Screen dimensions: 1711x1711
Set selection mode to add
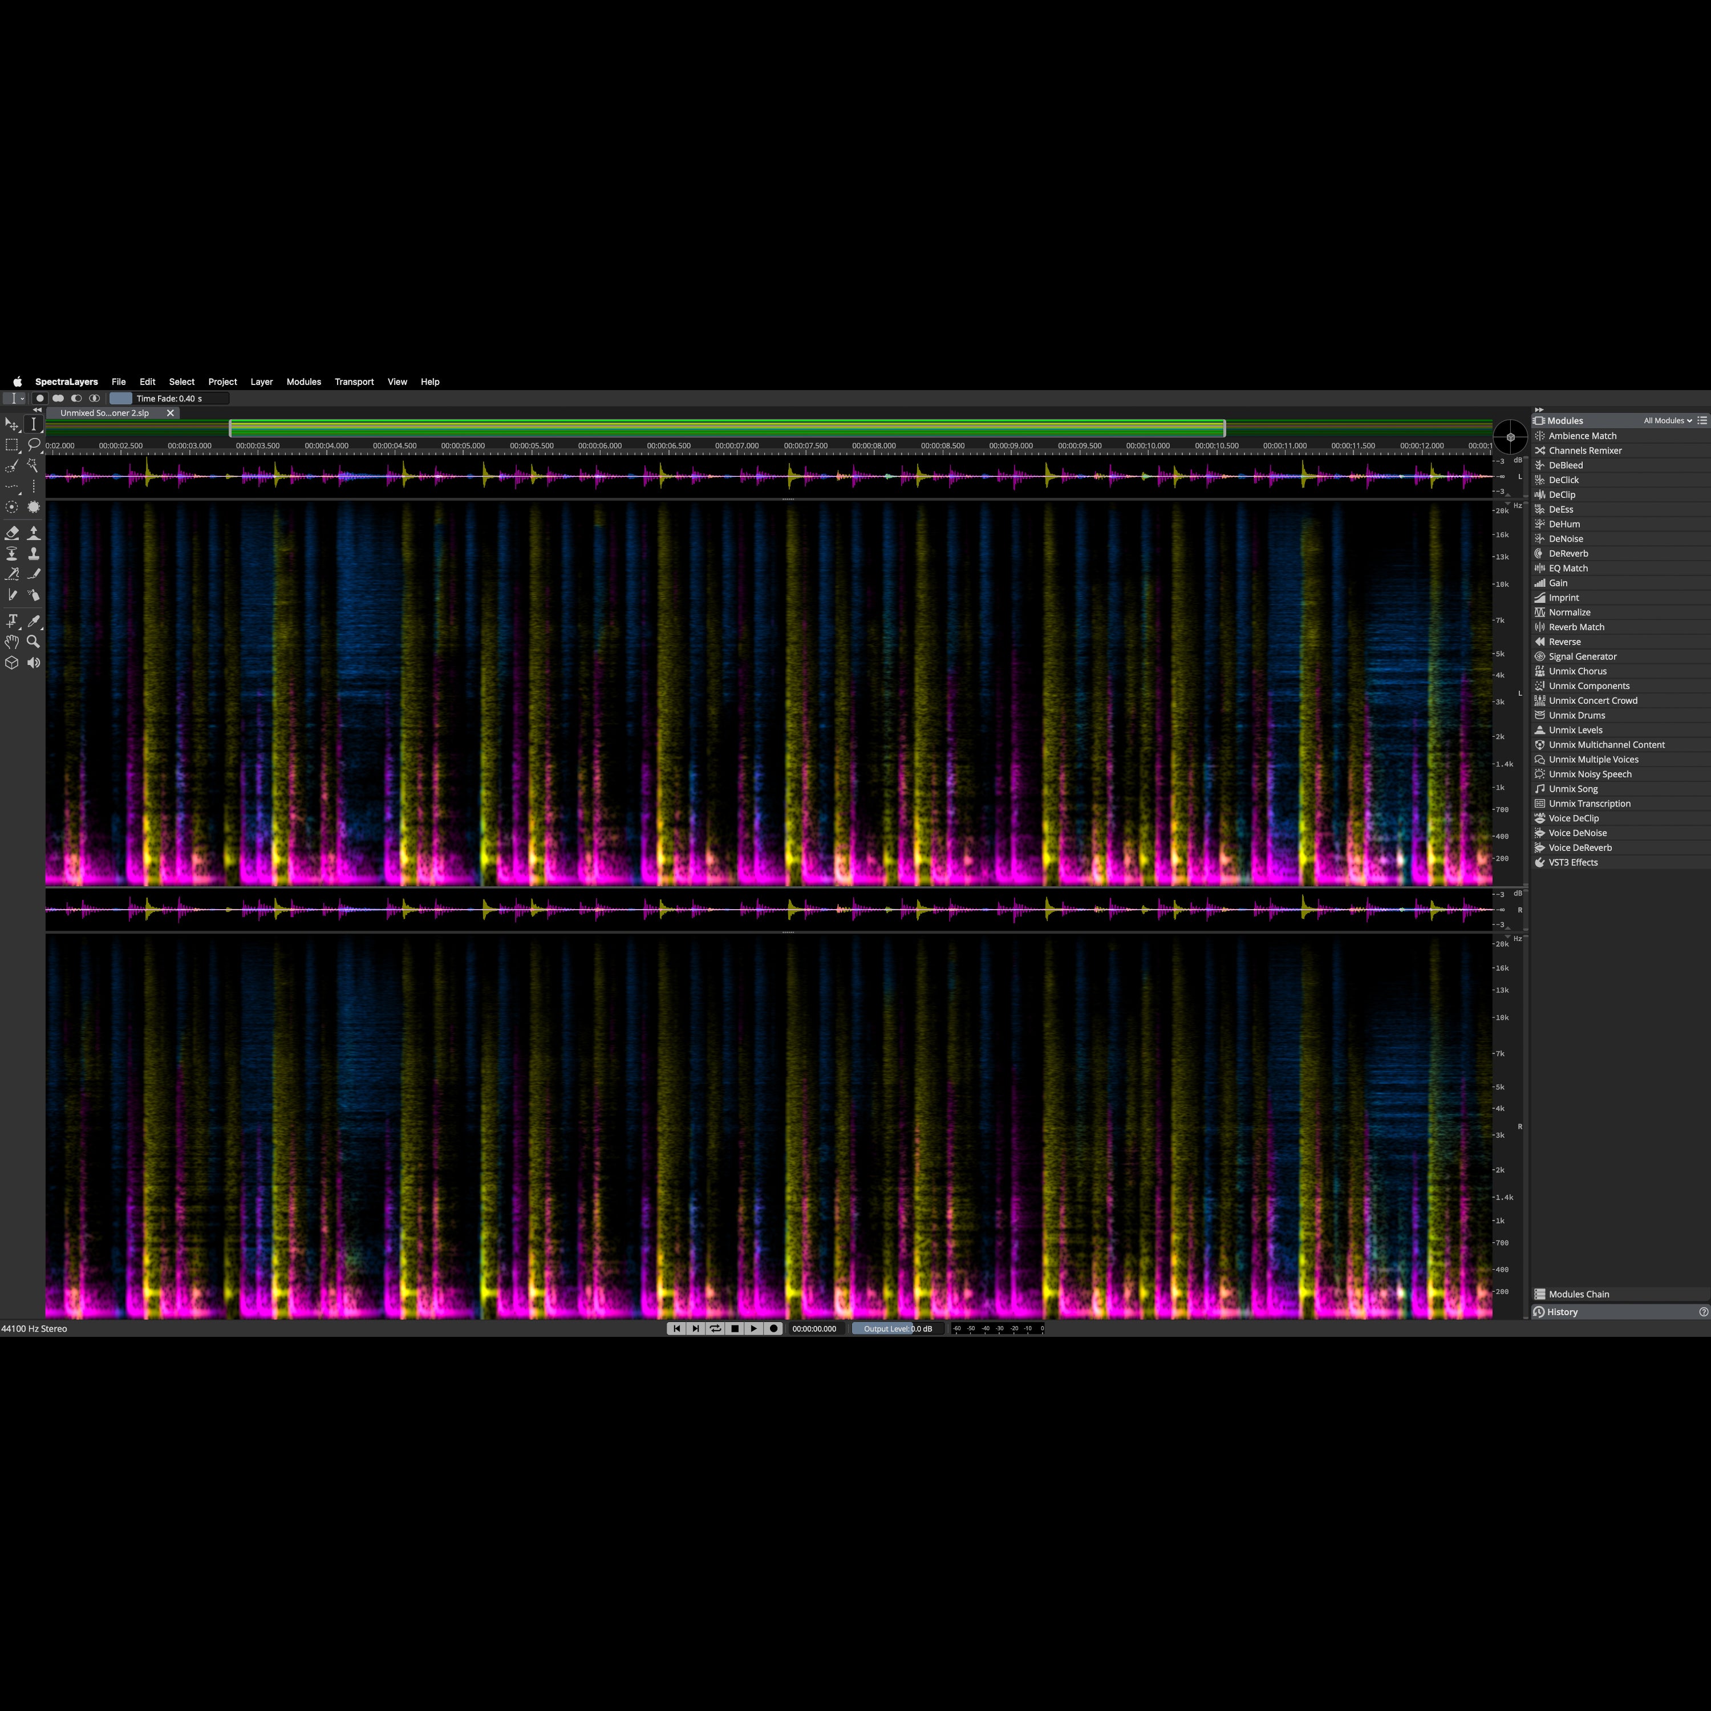pyautogui.click(x=58, y=399)
